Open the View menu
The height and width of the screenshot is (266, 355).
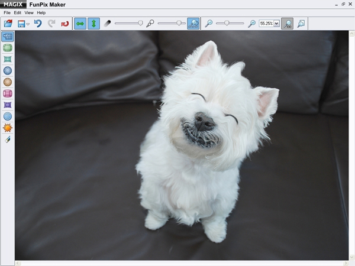pyautogui.click(x=28, y=12)
